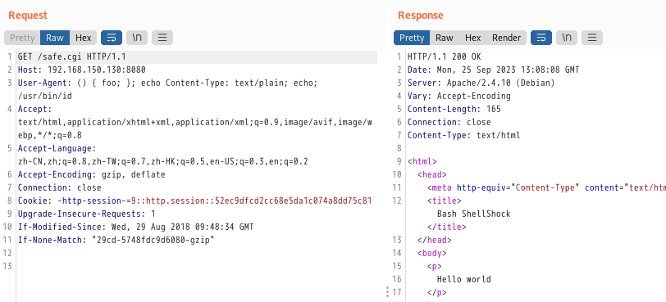Click the 'gzip, deflate' Accept-Encoding value
The image size is (666, 302).
tap(133, 174)
